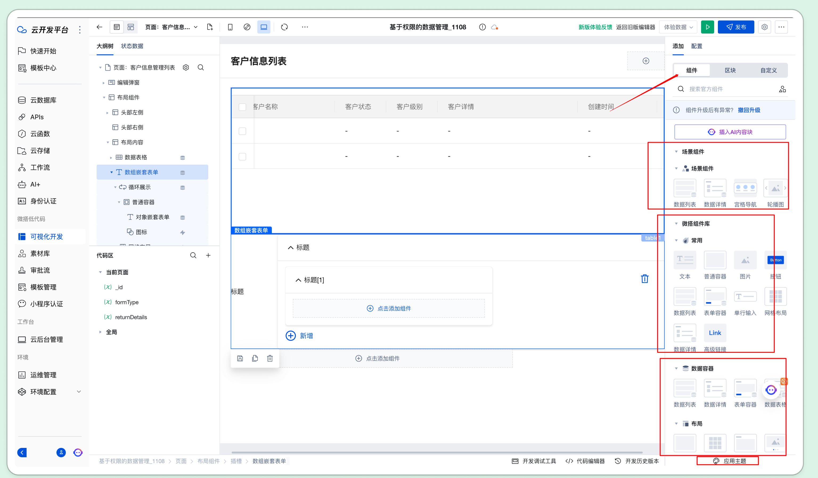The image size is (818, 478).
Task: Click the back arrow in the top toolbar
Action: [100, 27]
